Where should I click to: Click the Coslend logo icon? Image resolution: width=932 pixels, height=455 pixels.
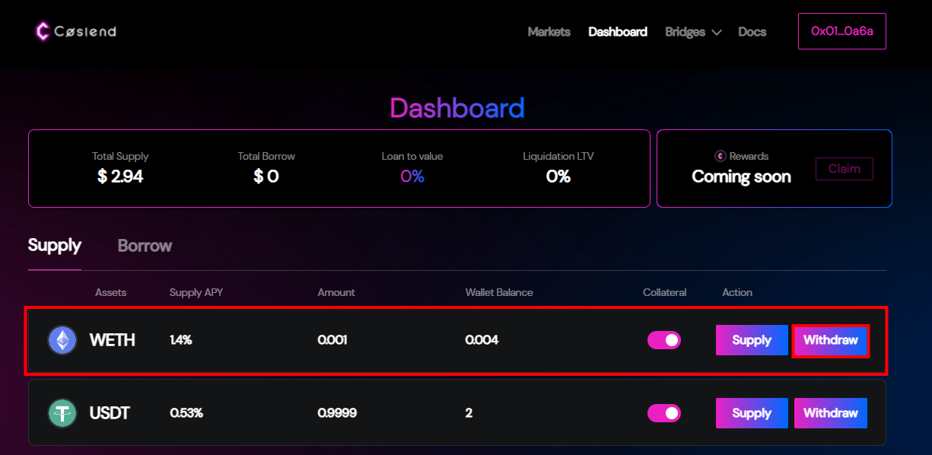tap(43, 31)
